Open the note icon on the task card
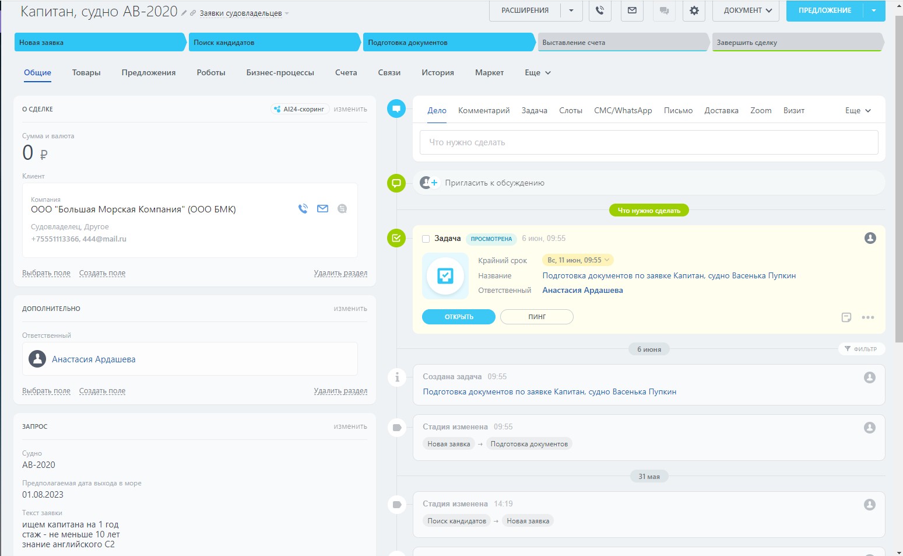 click(846, 317)
